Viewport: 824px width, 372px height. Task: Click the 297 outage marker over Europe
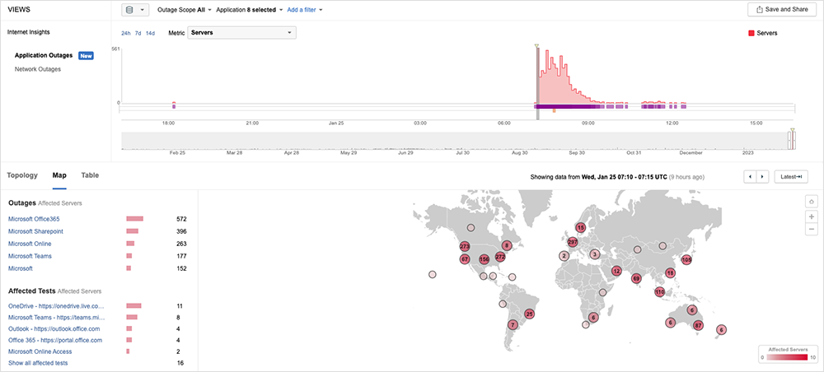[573, 242]
